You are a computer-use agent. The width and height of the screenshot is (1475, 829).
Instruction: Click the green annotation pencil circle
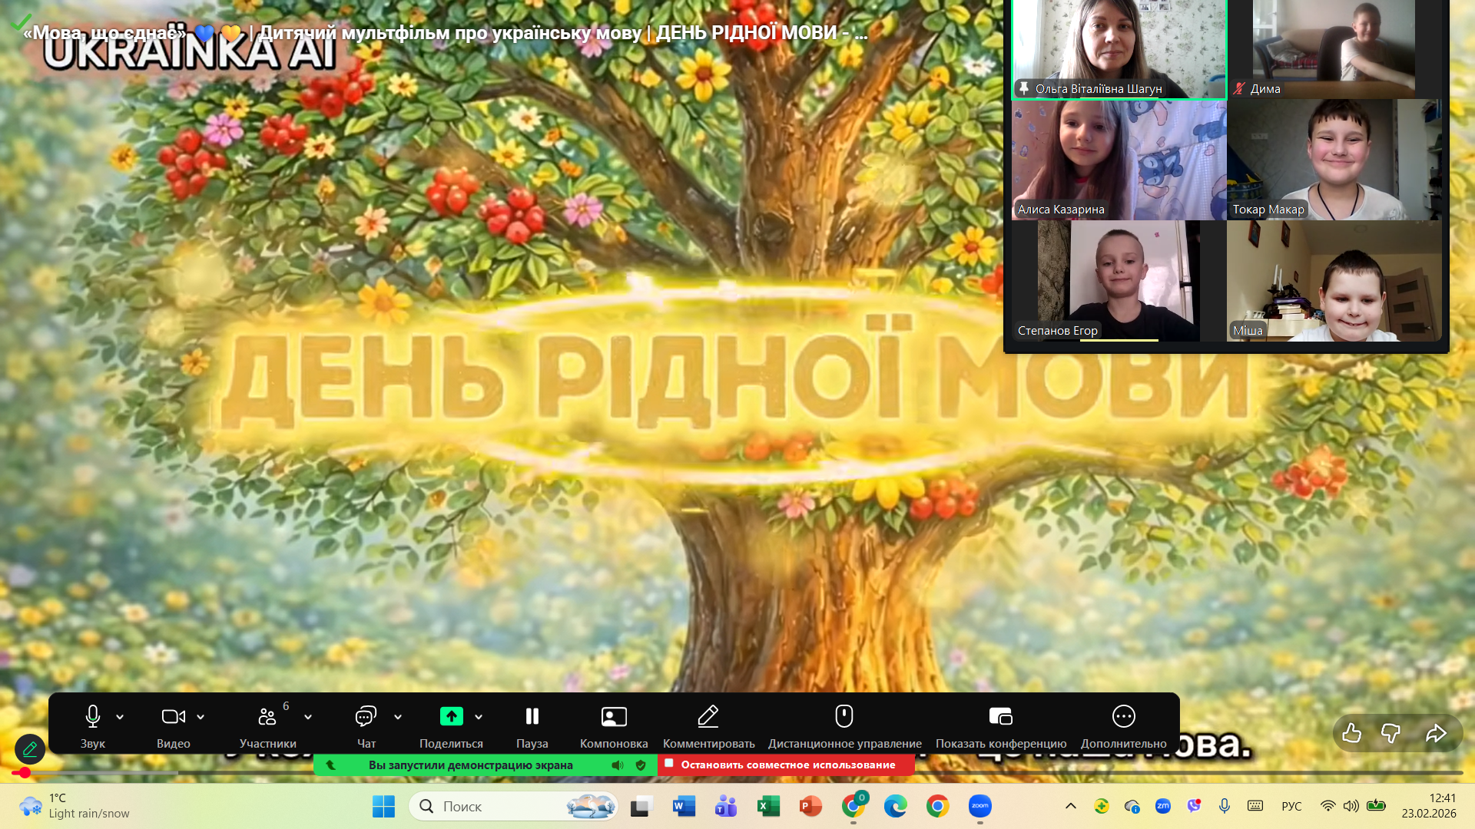tap(30, 748)
